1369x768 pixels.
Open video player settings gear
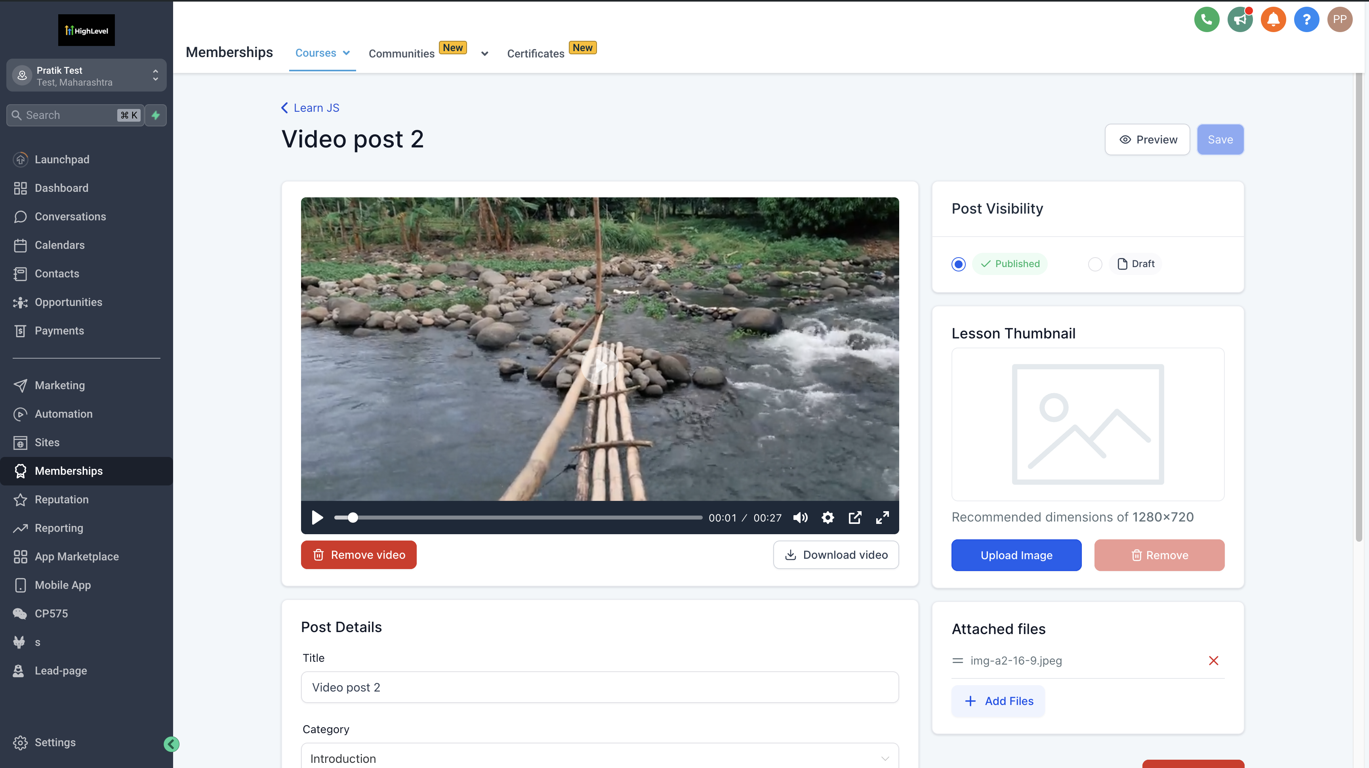pyautogui.click(x=828, y=518)
